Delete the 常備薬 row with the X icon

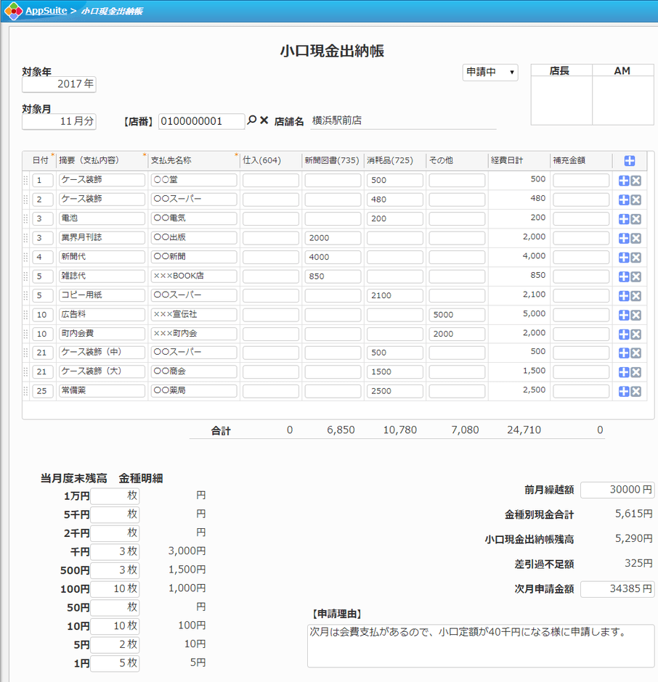coord(635,391)
